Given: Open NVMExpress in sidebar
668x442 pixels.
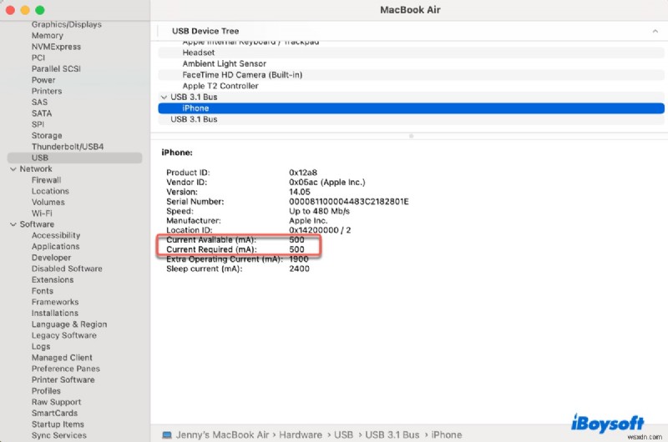Looking at the screenshot, I should 56,47.
